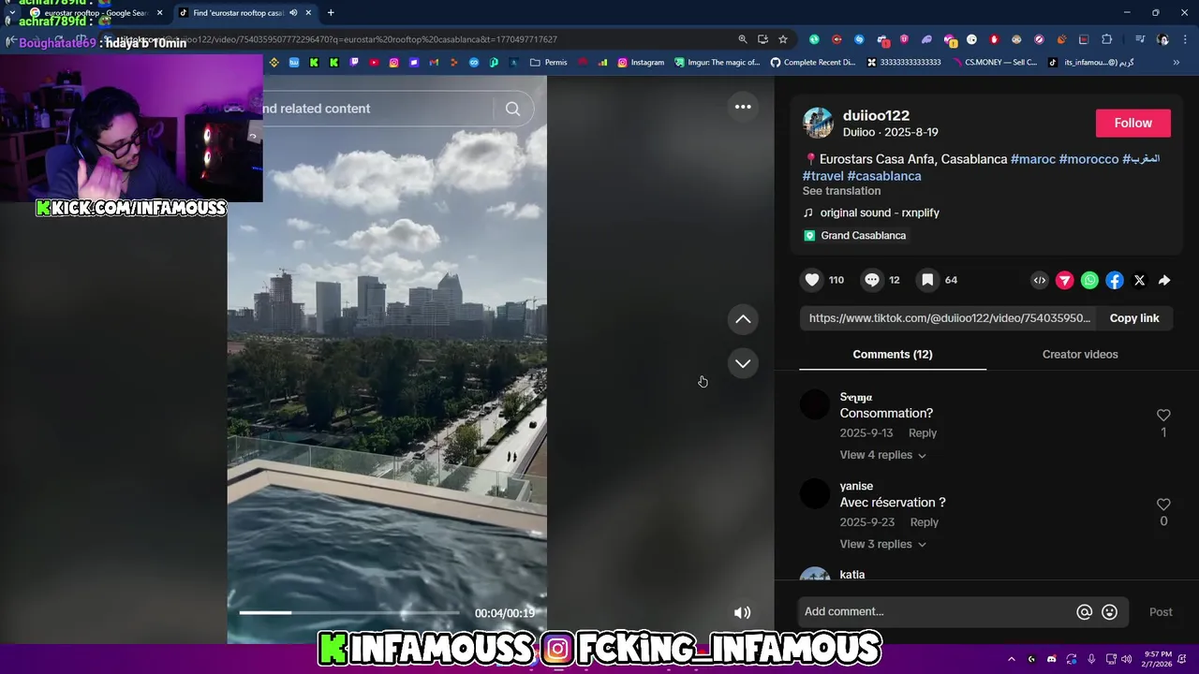Open the CS.MONEY bookmark
The image size is (1199, 674).
pos(995,63)
